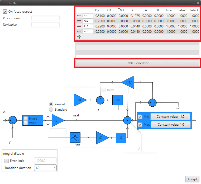Click the KI gain triangle block

(79, 100)
